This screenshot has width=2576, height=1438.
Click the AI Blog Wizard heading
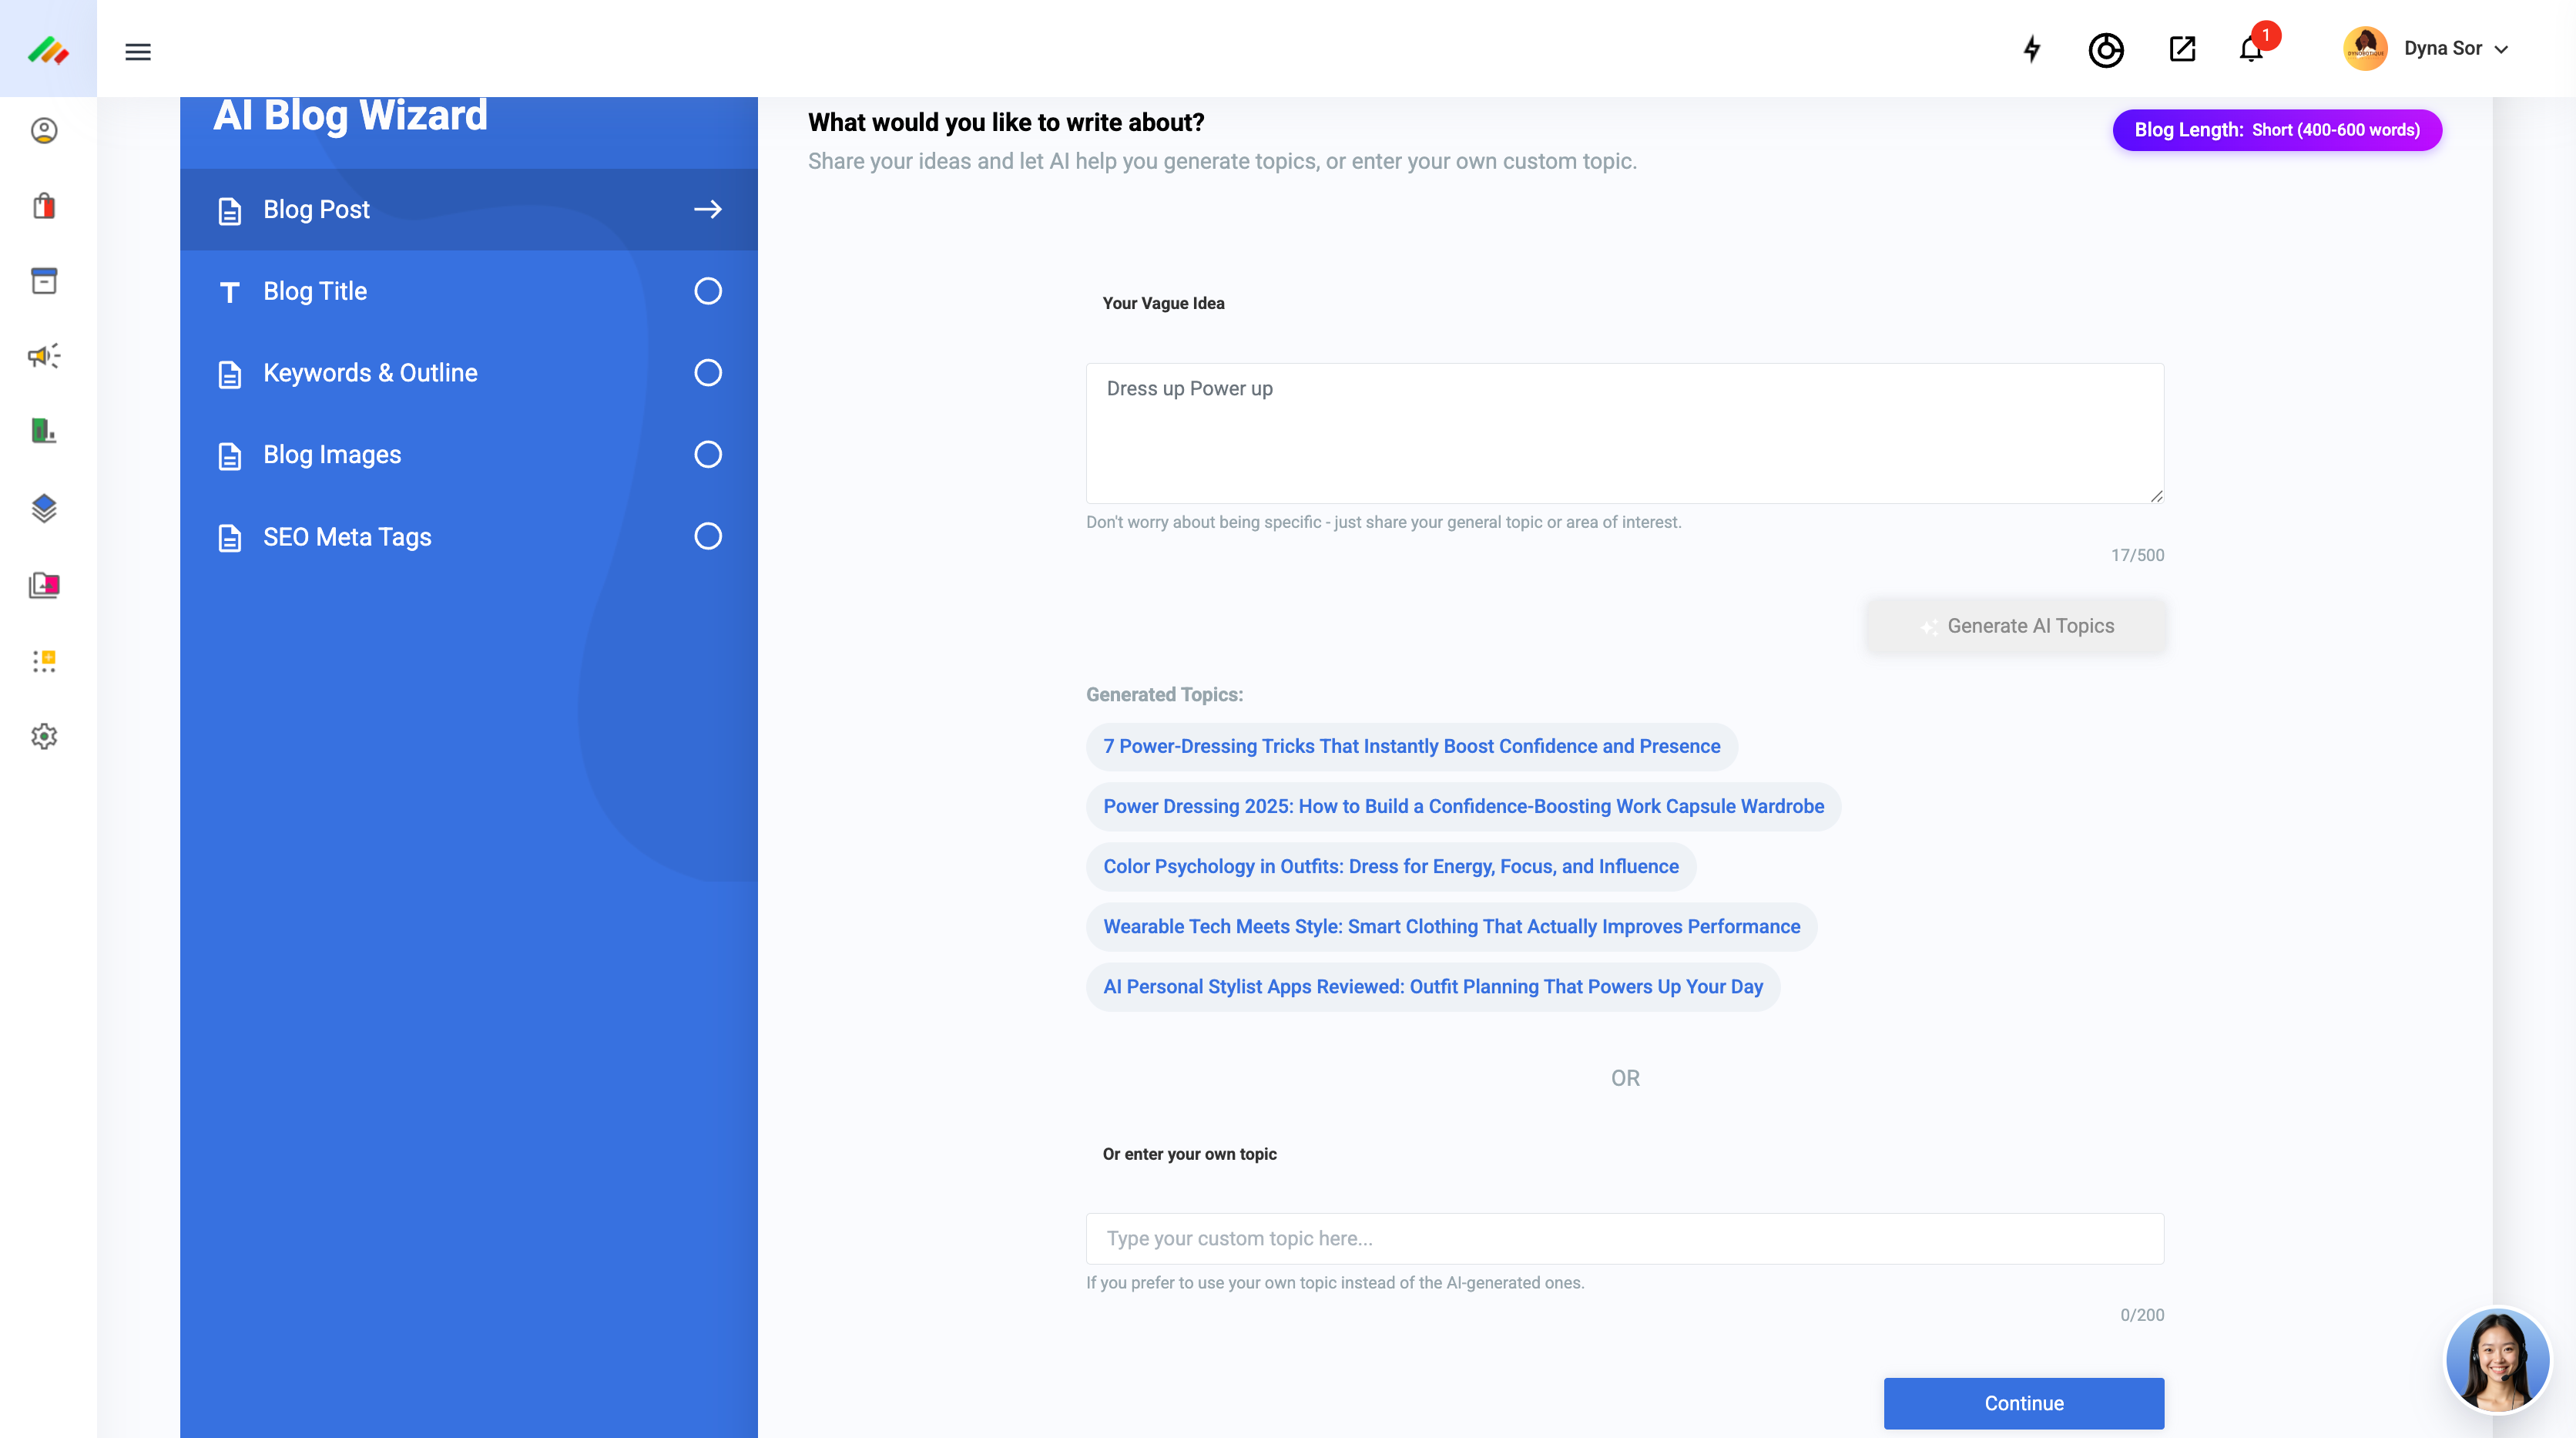pos(350,116)
